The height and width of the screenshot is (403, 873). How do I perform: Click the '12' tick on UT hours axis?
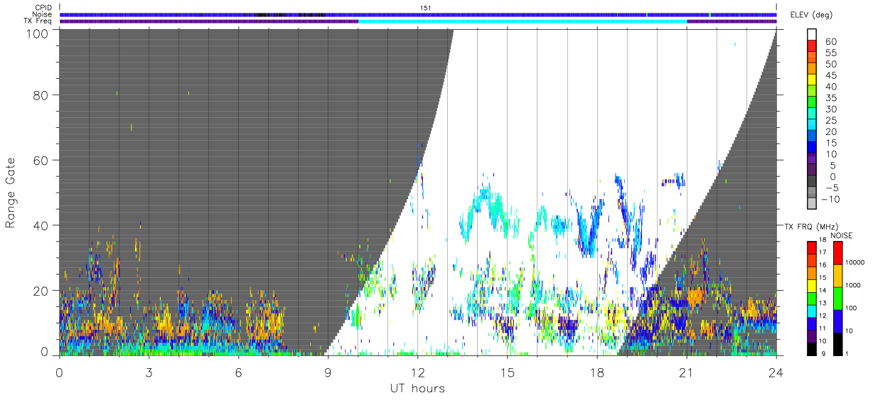point(418,372)
